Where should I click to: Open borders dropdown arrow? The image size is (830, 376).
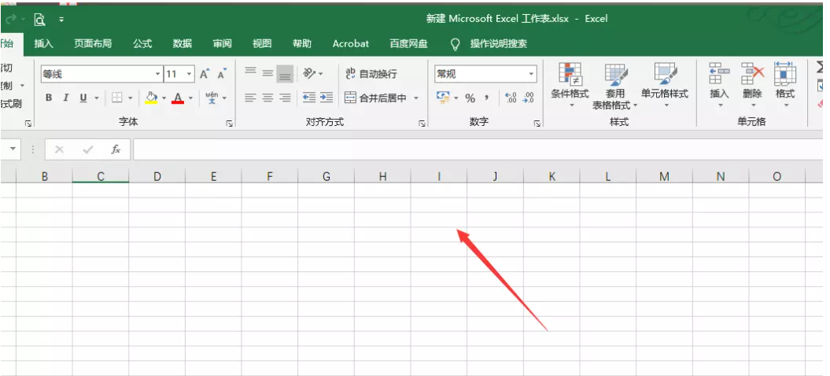click(131, 98)
